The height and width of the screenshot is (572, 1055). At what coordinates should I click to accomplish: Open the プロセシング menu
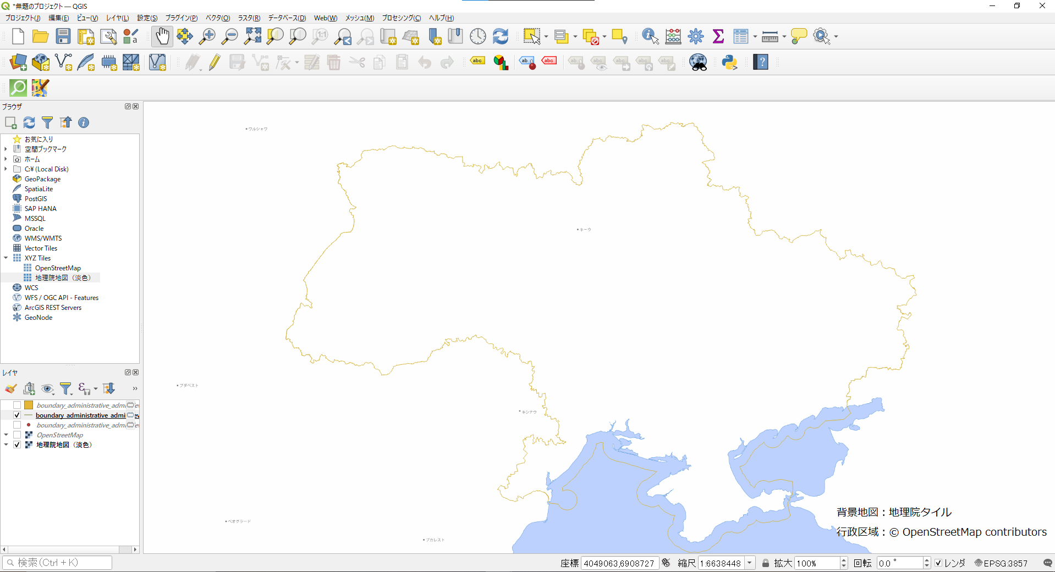point(400,18)
